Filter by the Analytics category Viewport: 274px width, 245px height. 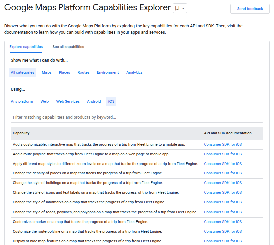(134, 72)
